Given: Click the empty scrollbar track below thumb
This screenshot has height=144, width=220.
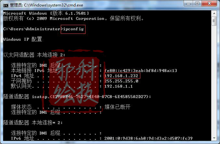Looking at the screenshot, I should coord(214,80).
